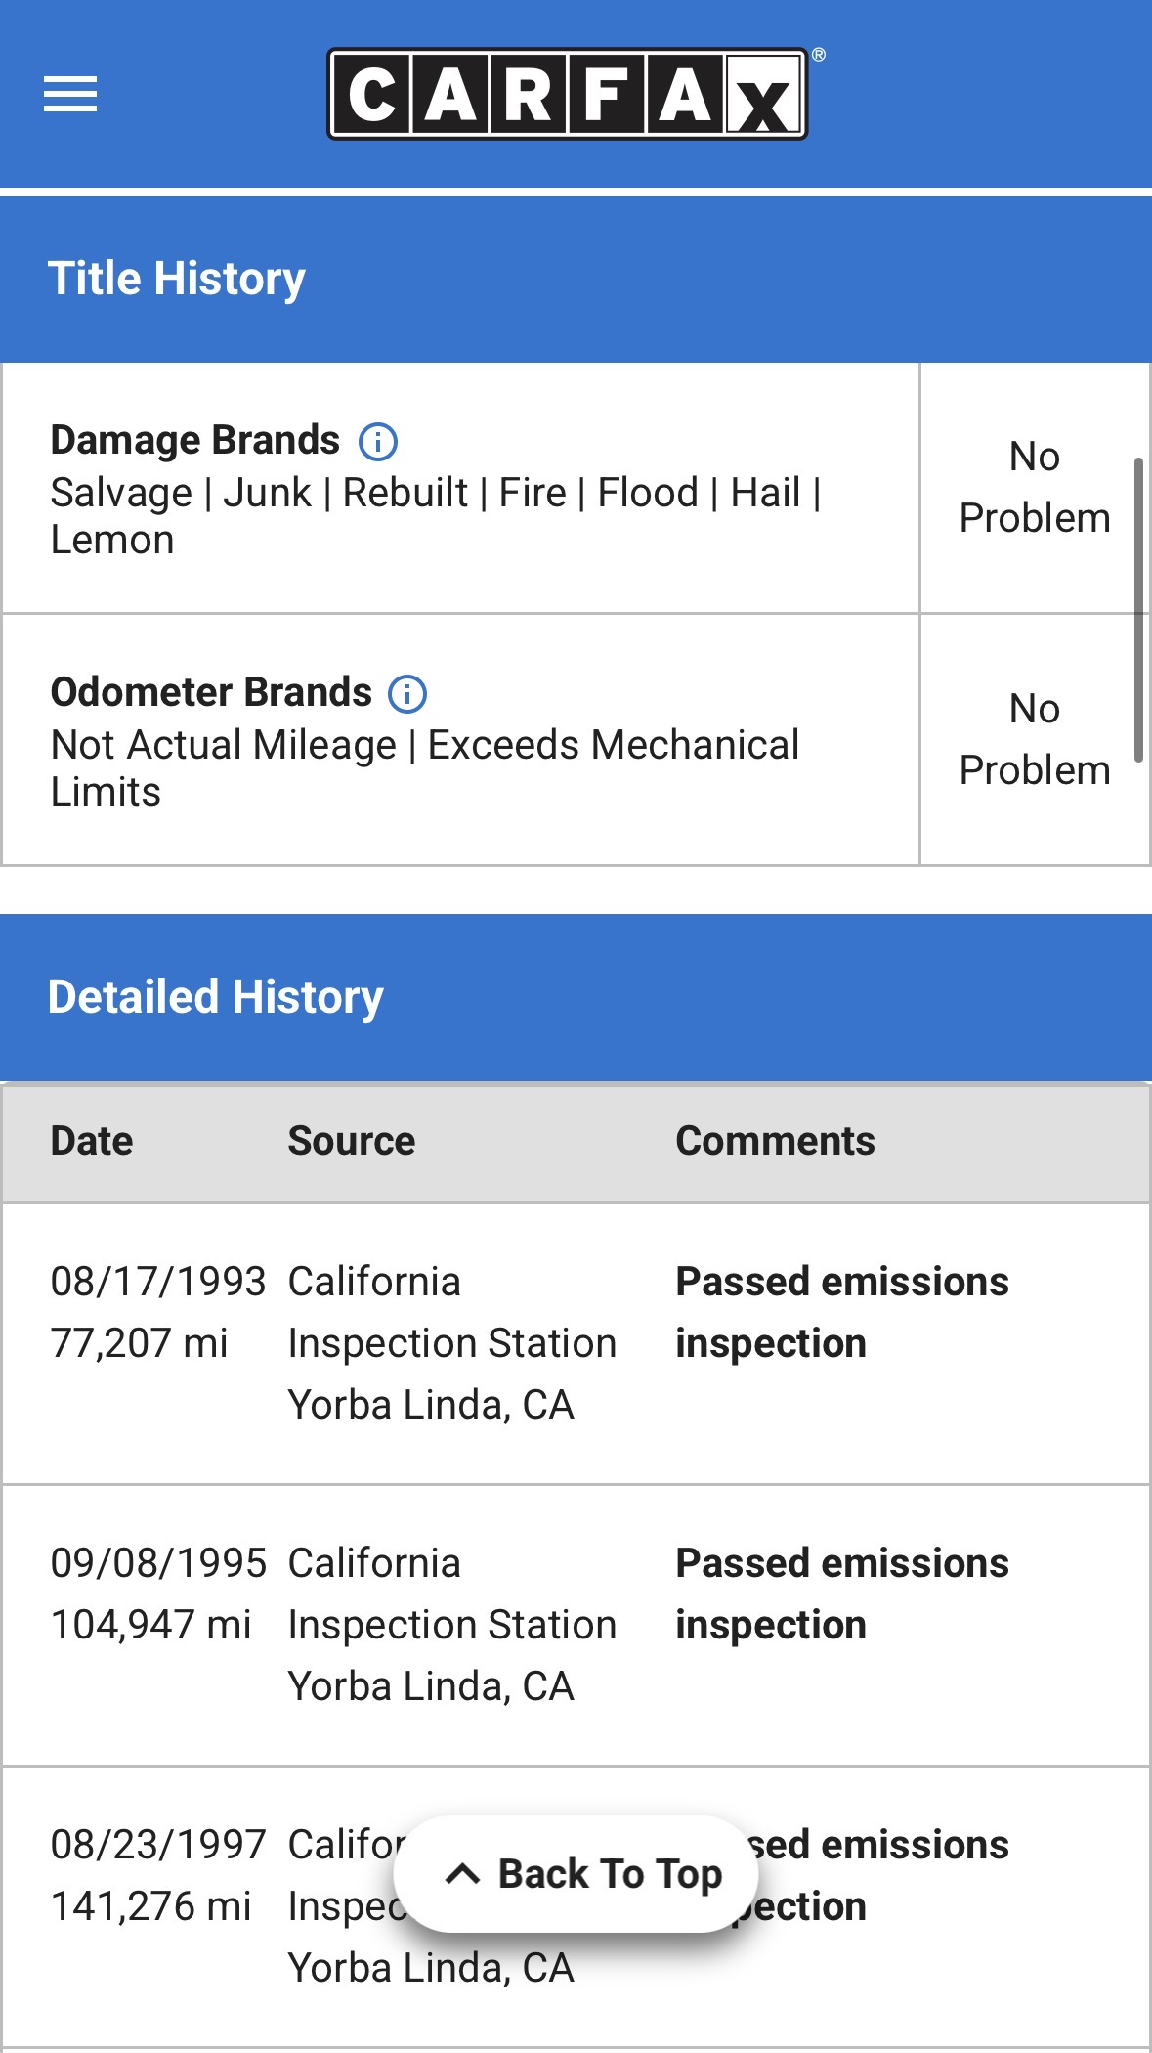Click the up chevron in Back To Top

coord(462,1874)
